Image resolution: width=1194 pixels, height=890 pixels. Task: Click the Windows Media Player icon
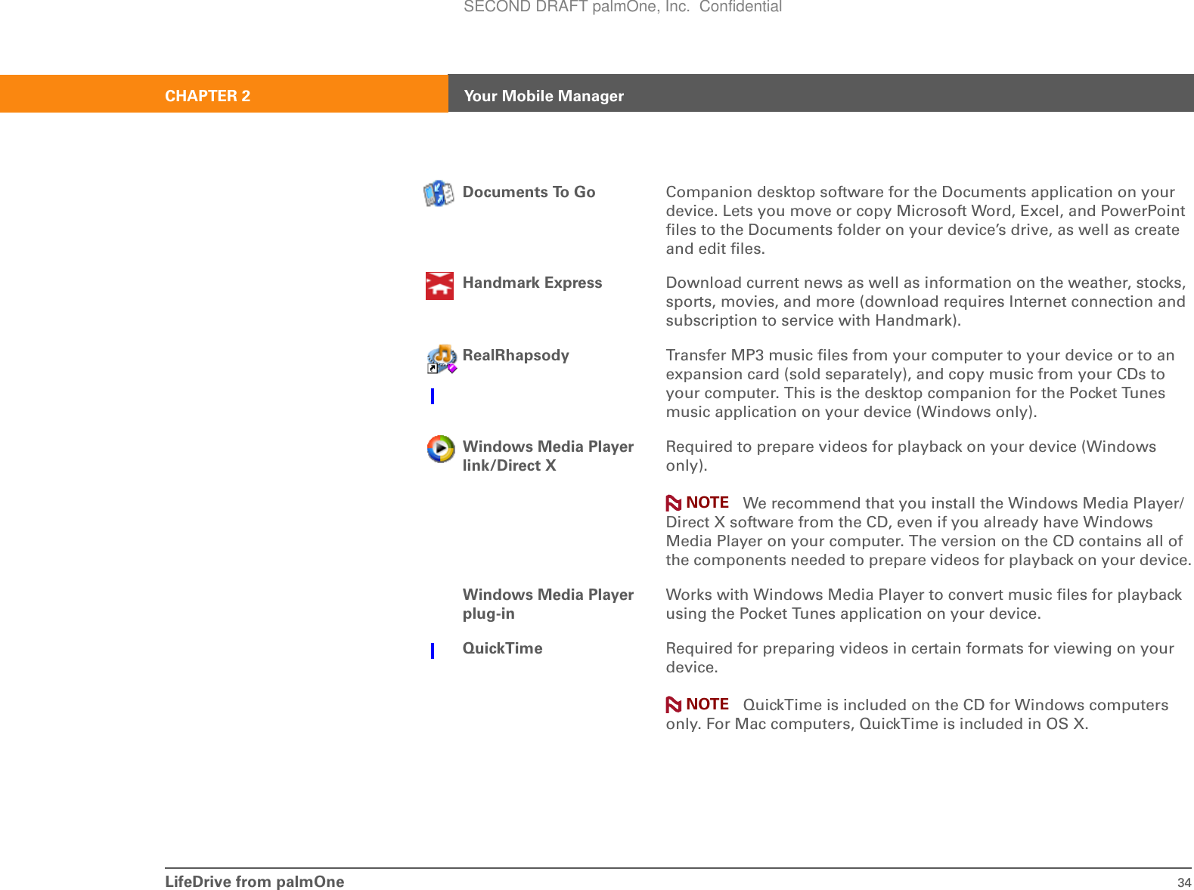pos(440,449)
